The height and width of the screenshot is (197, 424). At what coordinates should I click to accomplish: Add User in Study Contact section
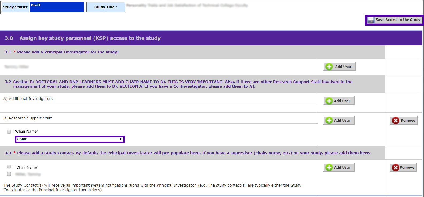(x=339, y=168)
